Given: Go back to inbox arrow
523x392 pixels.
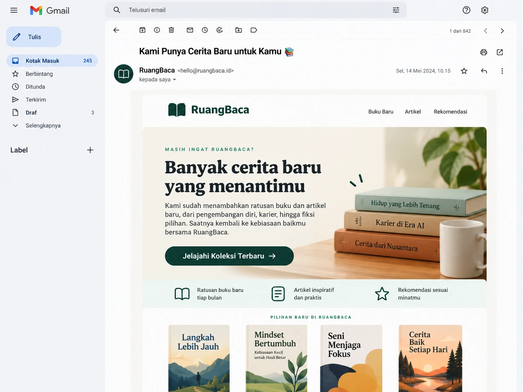Looking at the screenshot, I should pos(116,30).
